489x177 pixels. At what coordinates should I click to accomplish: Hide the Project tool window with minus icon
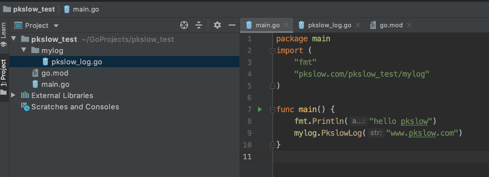[232, 25]
